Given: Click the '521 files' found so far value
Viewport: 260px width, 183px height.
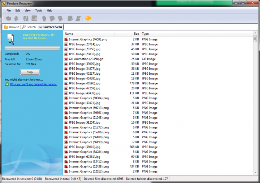Looking at the screenshot, I should pos(31,64).
